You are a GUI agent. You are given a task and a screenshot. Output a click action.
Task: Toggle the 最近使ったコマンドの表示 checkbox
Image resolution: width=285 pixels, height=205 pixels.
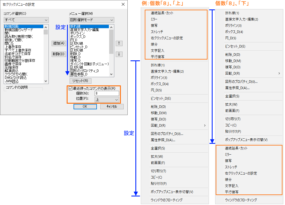point(70,88)
